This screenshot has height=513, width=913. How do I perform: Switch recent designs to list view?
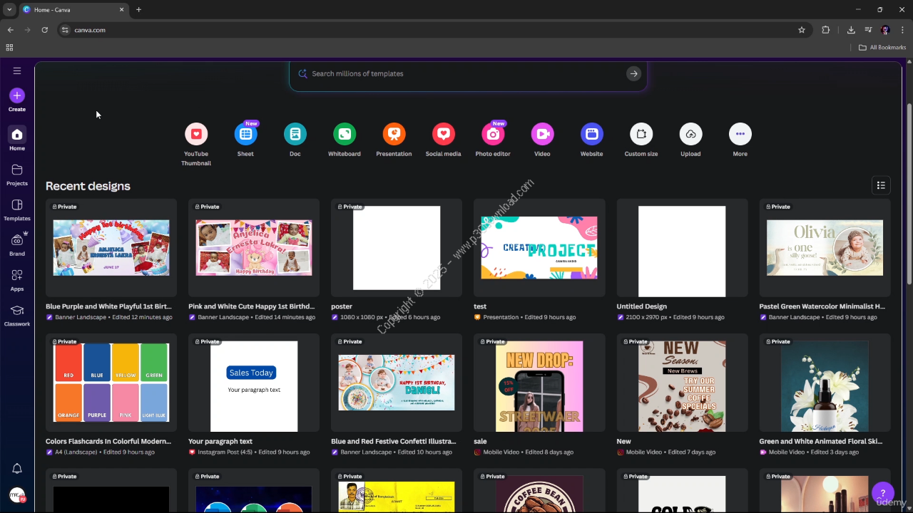pyautogui.click(x=881, y=185)
